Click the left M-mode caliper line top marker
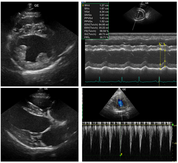The height and width of the screenshot is (163, 178). (160, 45)
